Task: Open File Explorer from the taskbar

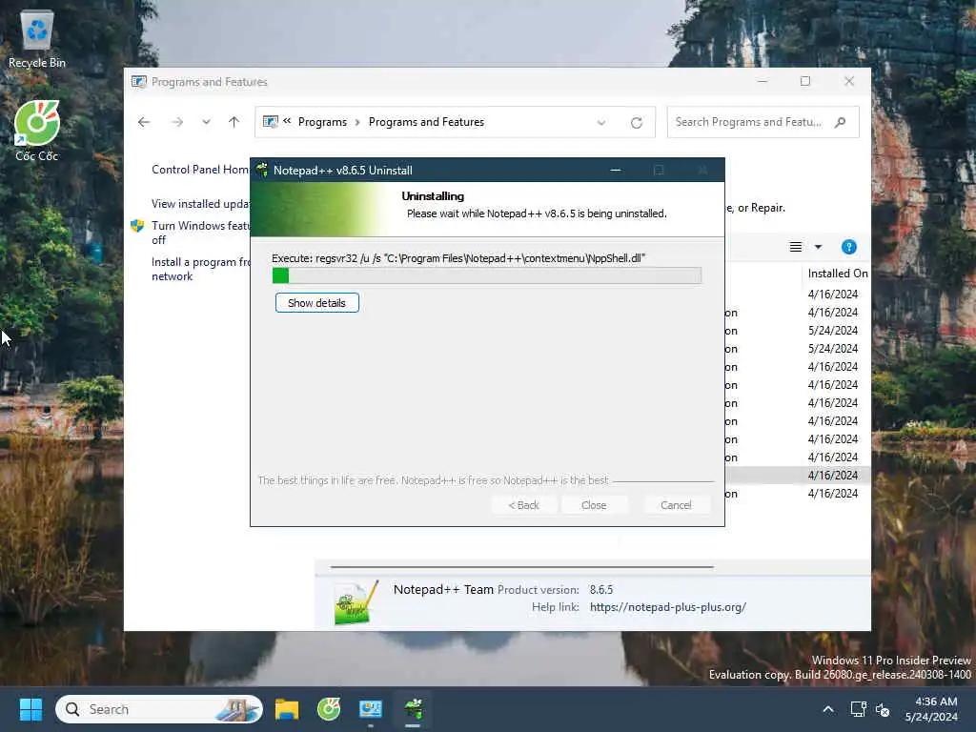Action: (x=287, y=709)
